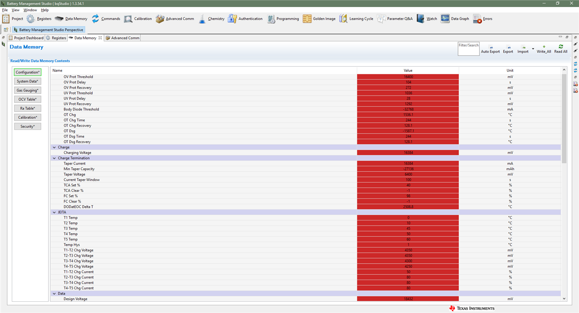Open Advanced Comm from the main toolbar
The image size is (579, 313).
(175, 19)
